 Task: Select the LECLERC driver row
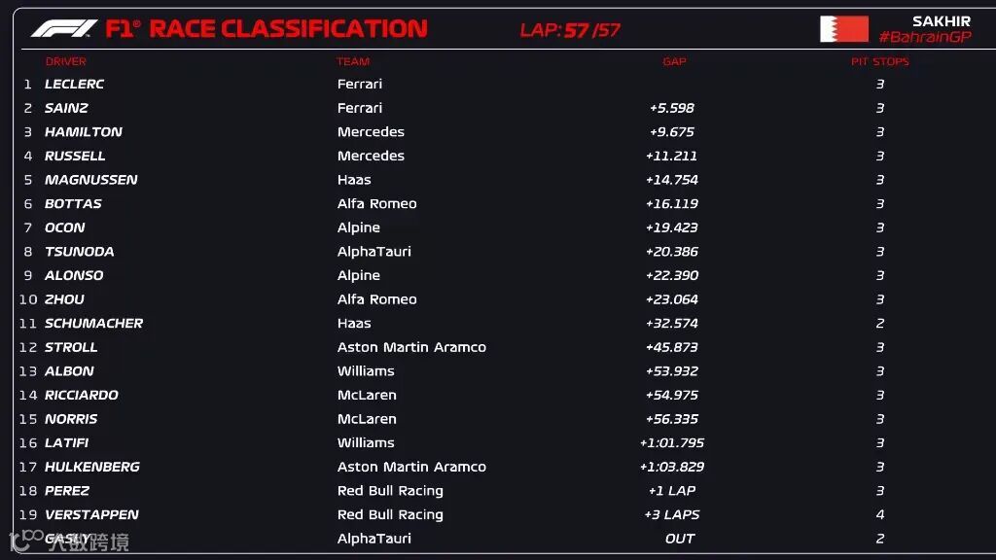(x=502, y=84)
